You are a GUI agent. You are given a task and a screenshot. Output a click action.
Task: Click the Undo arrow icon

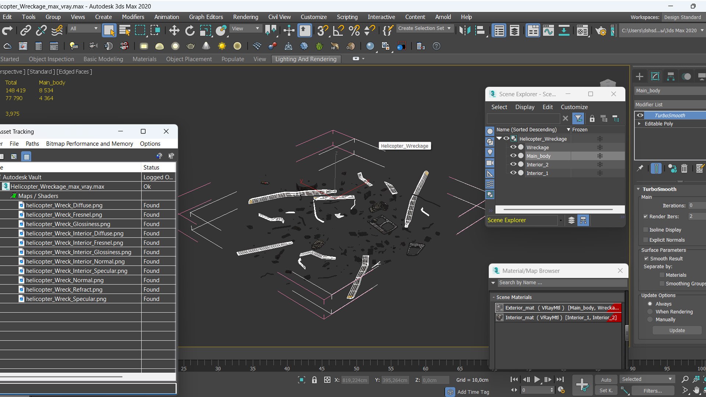click(7, 31)
